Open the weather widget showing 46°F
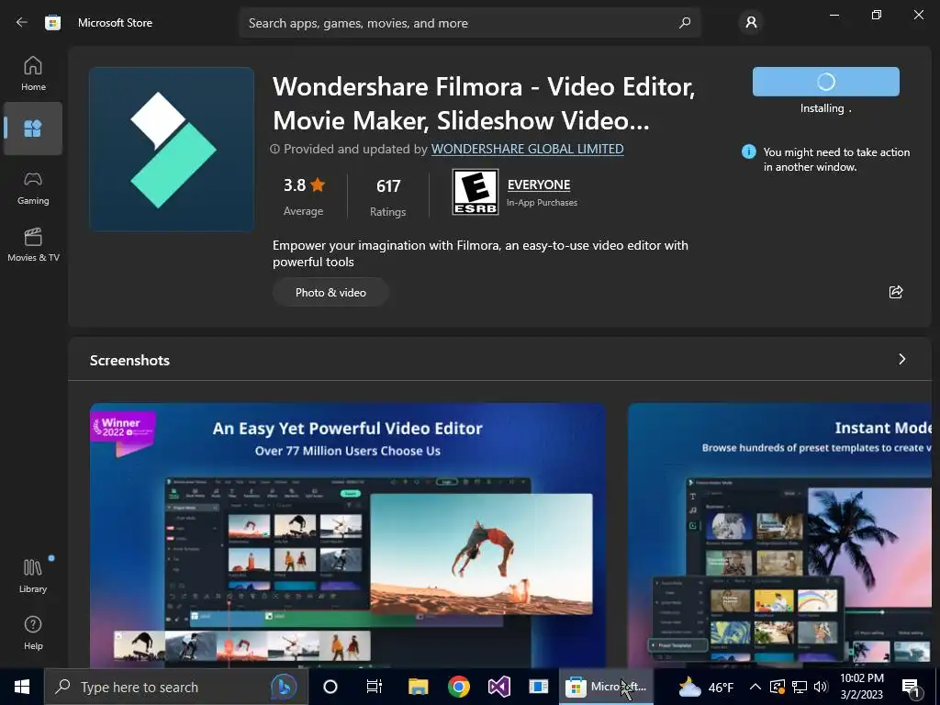The width and height of the screenshot is (940, 705). tap(706, 687)
